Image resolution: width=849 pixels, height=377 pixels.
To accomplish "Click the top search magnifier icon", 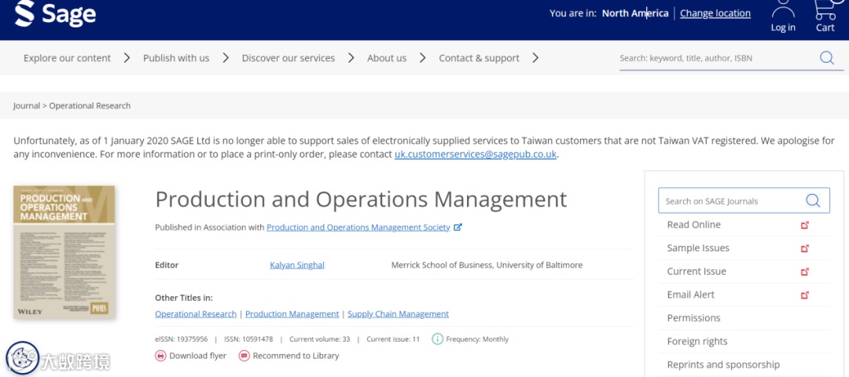I will click(827, 58).
